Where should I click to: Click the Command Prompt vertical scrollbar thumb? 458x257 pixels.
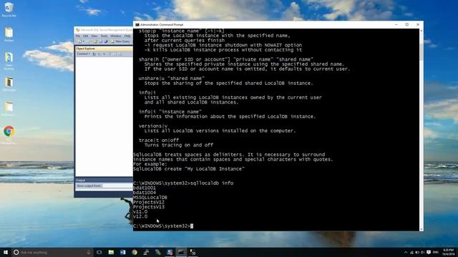coord(422,52)
